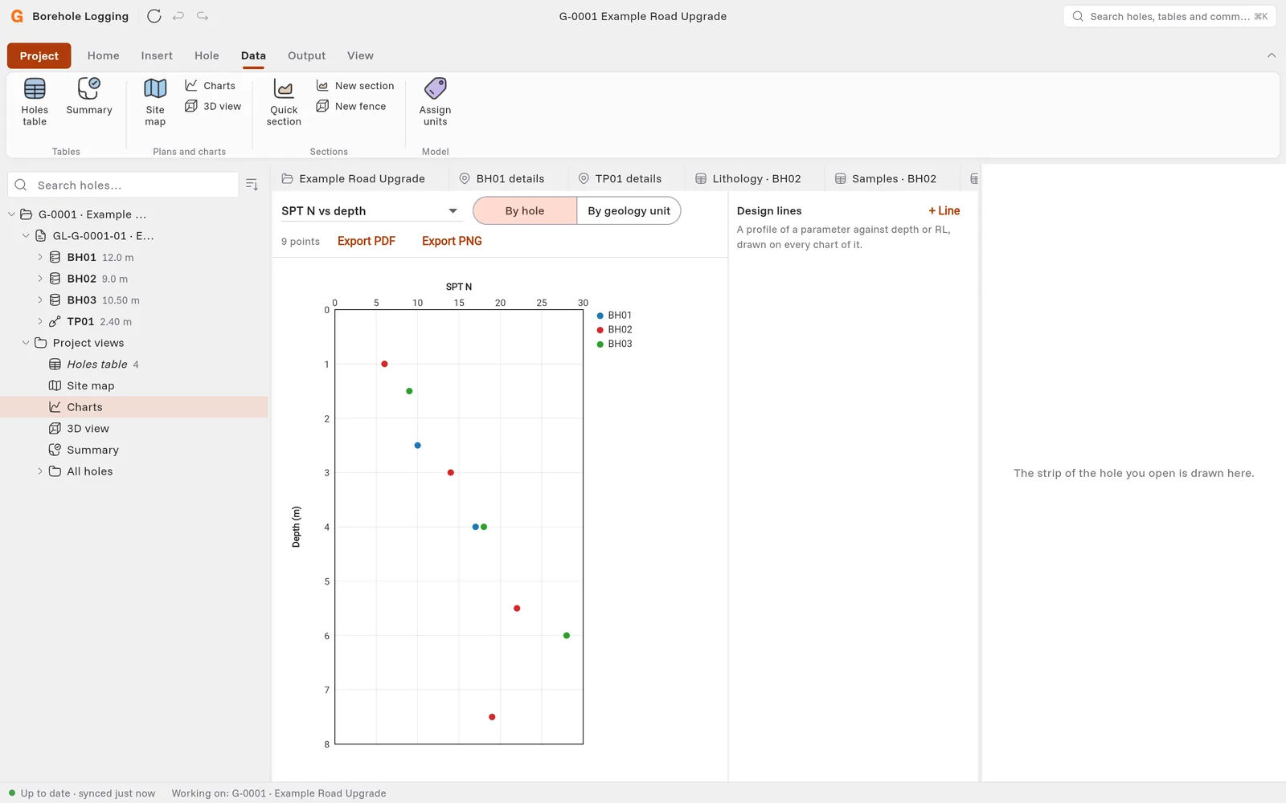
Task: Click the BH02 red legend marker
Action: 600,330
